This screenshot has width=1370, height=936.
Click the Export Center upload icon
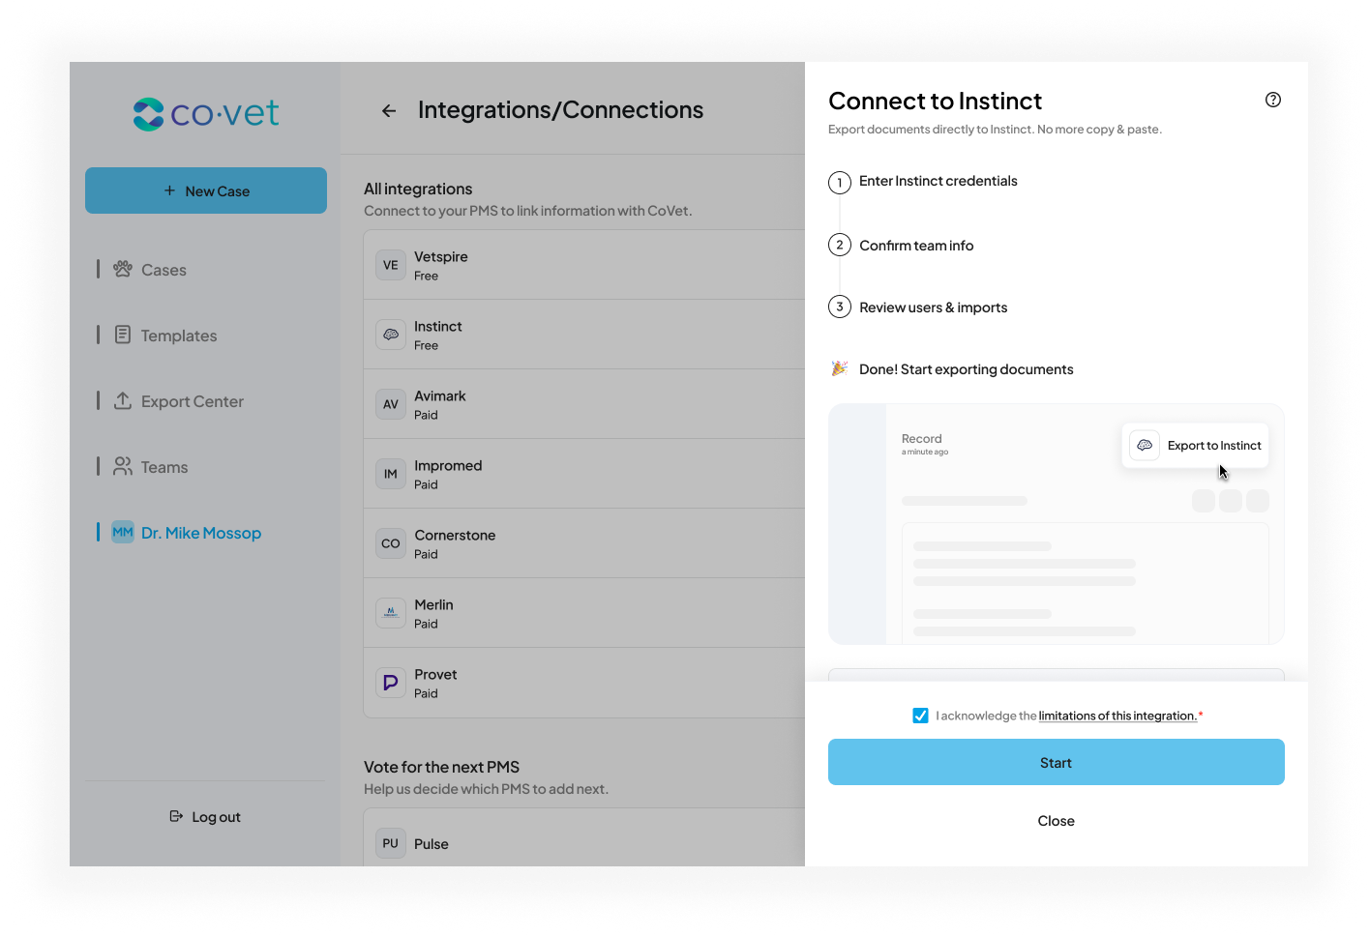(123, 400)
